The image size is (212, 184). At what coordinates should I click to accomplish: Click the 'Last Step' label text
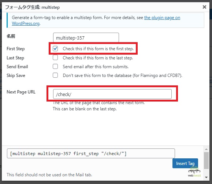(15, 58)
